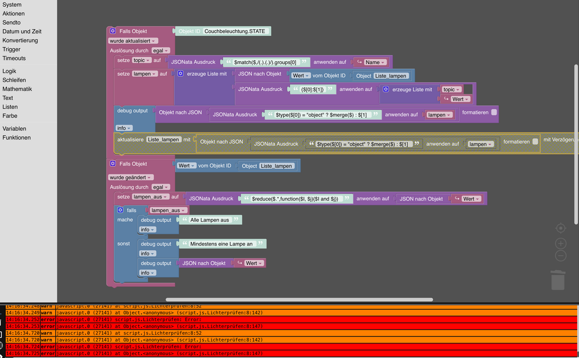Viewport: 579px width, 358px height.
Task: Open lampen_aus dropdown in setze block
Action: point(151,197)
